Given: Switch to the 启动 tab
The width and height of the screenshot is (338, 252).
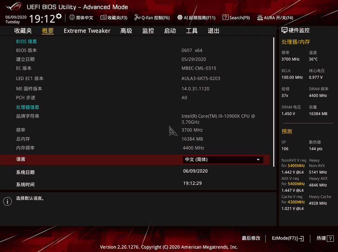Looking at the screenshot, I should 170,31.
